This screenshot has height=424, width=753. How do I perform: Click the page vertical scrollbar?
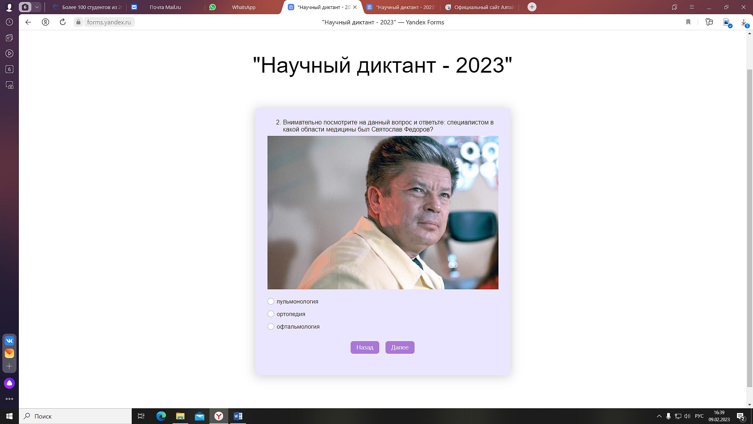click(749, 228)
